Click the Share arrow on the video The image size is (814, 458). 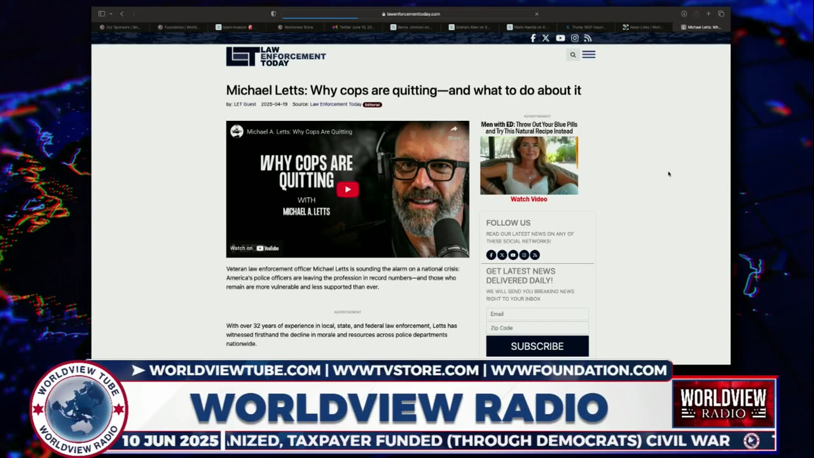(453, 132)
